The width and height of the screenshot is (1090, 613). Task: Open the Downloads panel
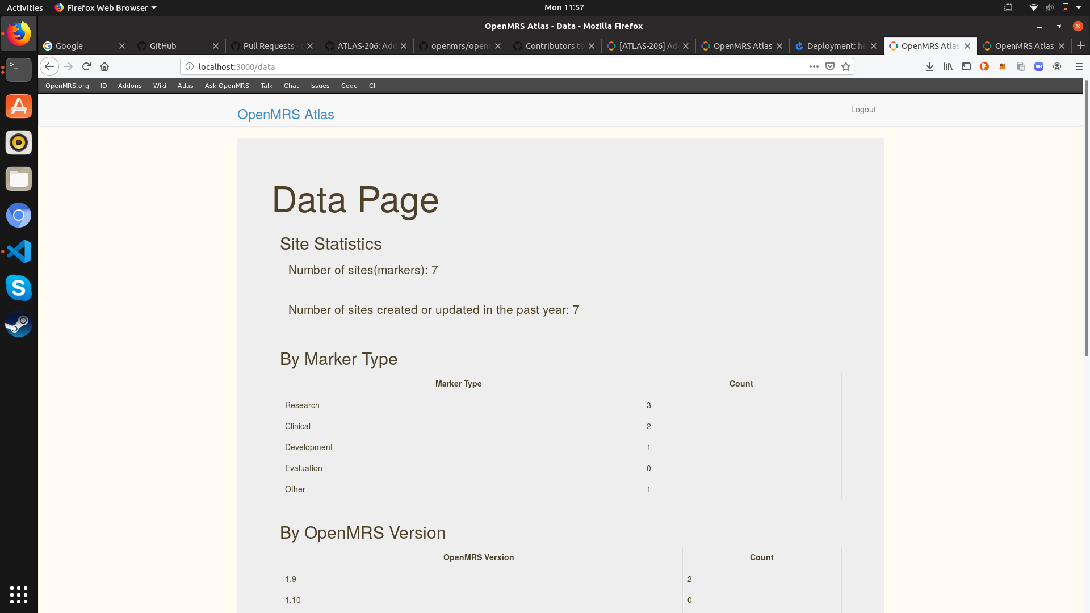[930, 66]
